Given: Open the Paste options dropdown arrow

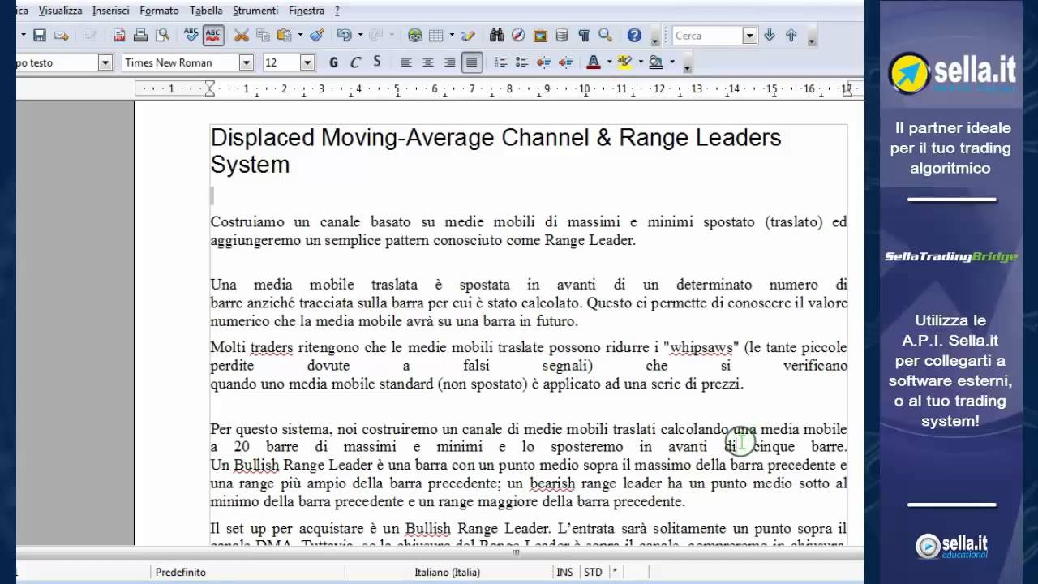Looking at the screenshot, I should pos(300,35).
